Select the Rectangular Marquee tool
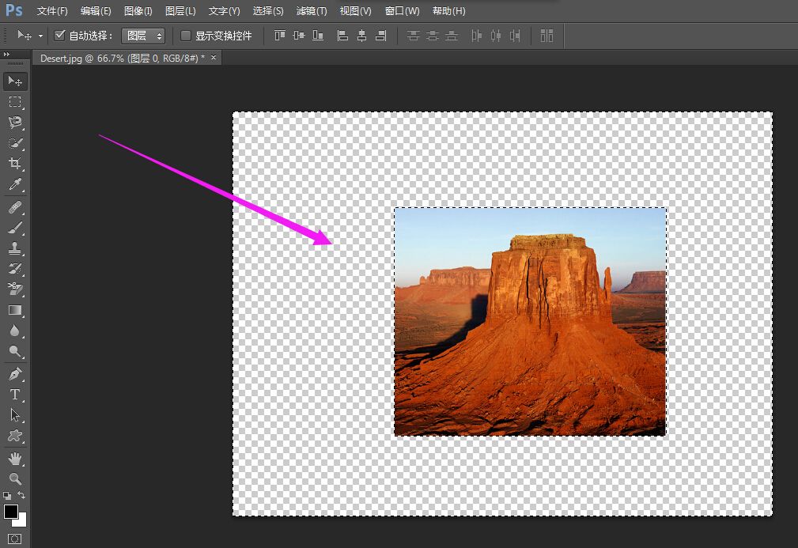This screenshot has width=798, height=548. coord(15,102)
